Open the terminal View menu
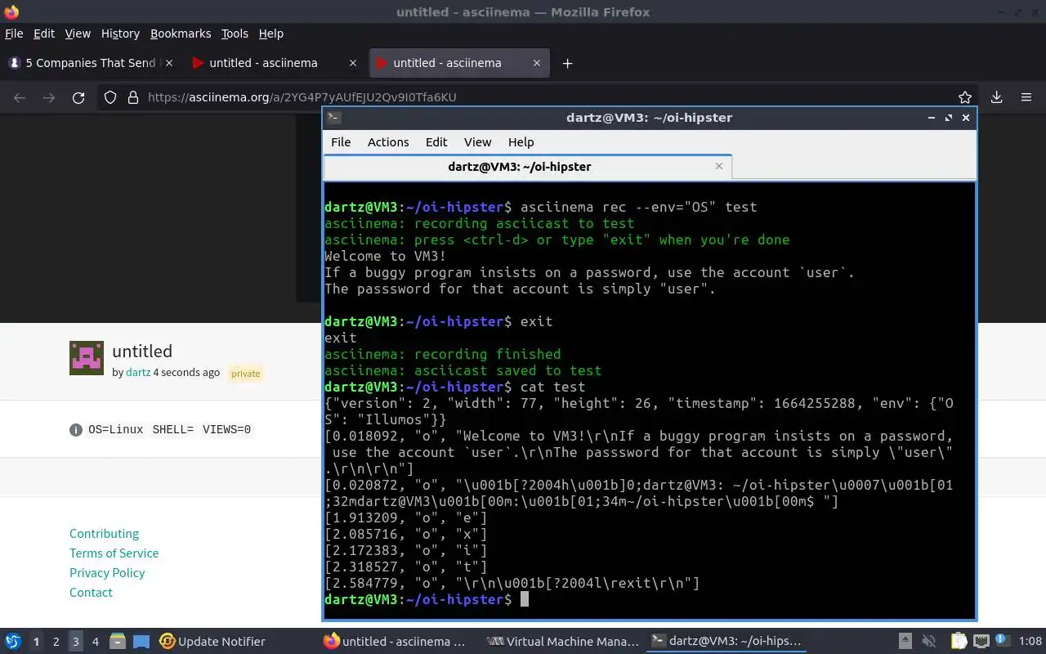The width and height of the screenshot is (1046, 654). pos(478,141)
